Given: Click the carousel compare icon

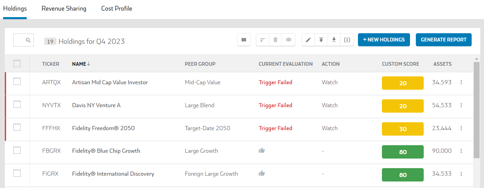Looking at the screenshot, I should click(x=288, y=40).
